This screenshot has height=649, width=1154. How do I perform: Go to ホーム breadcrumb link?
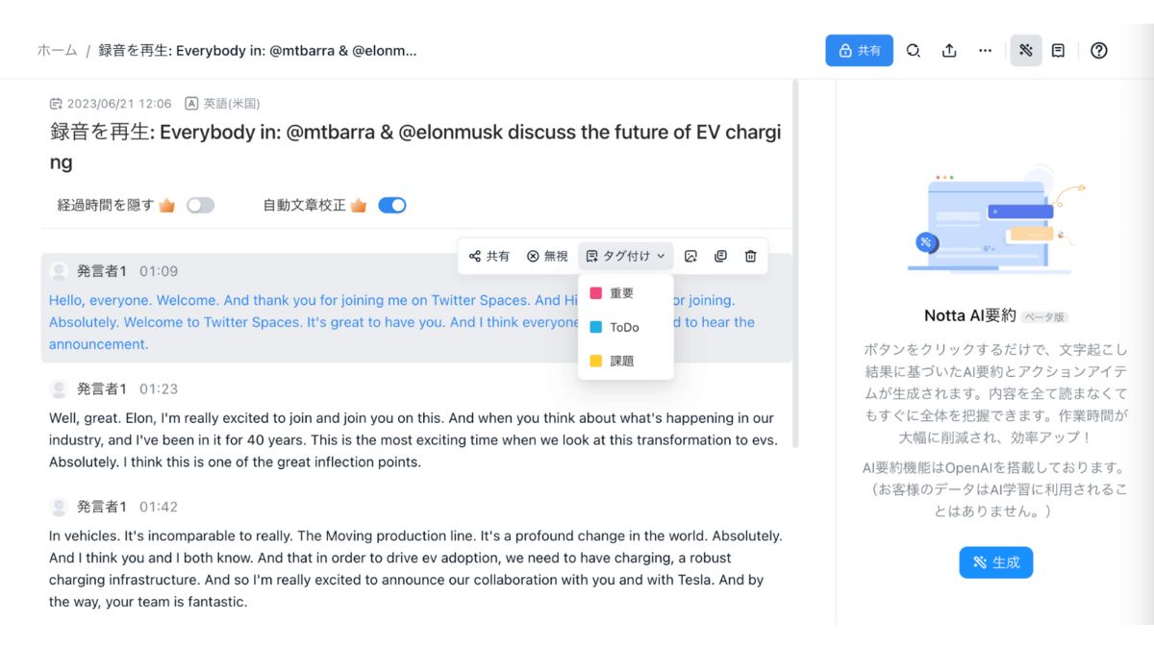[x=57, y=50]
